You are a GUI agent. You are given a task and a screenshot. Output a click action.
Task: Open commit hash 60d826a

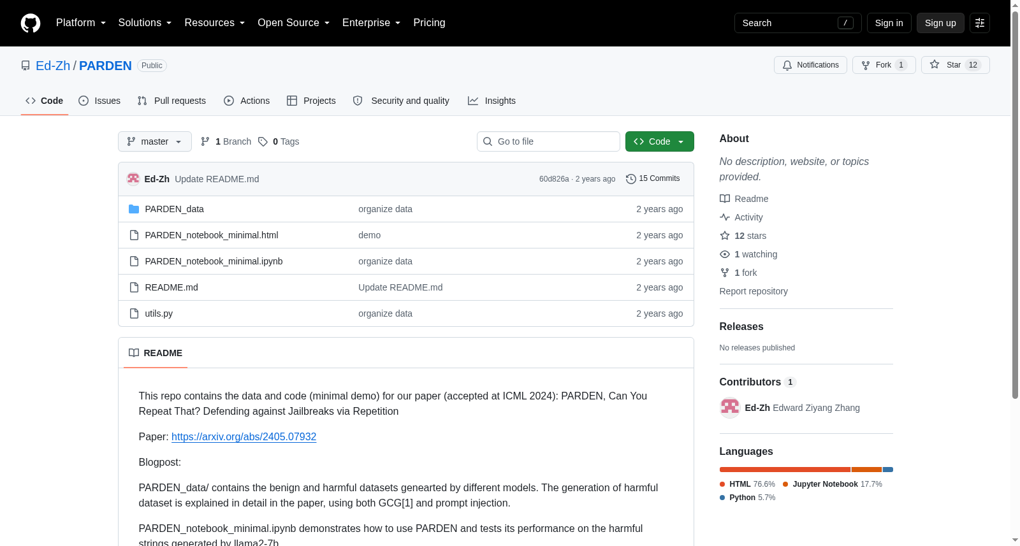coord(554,179)
